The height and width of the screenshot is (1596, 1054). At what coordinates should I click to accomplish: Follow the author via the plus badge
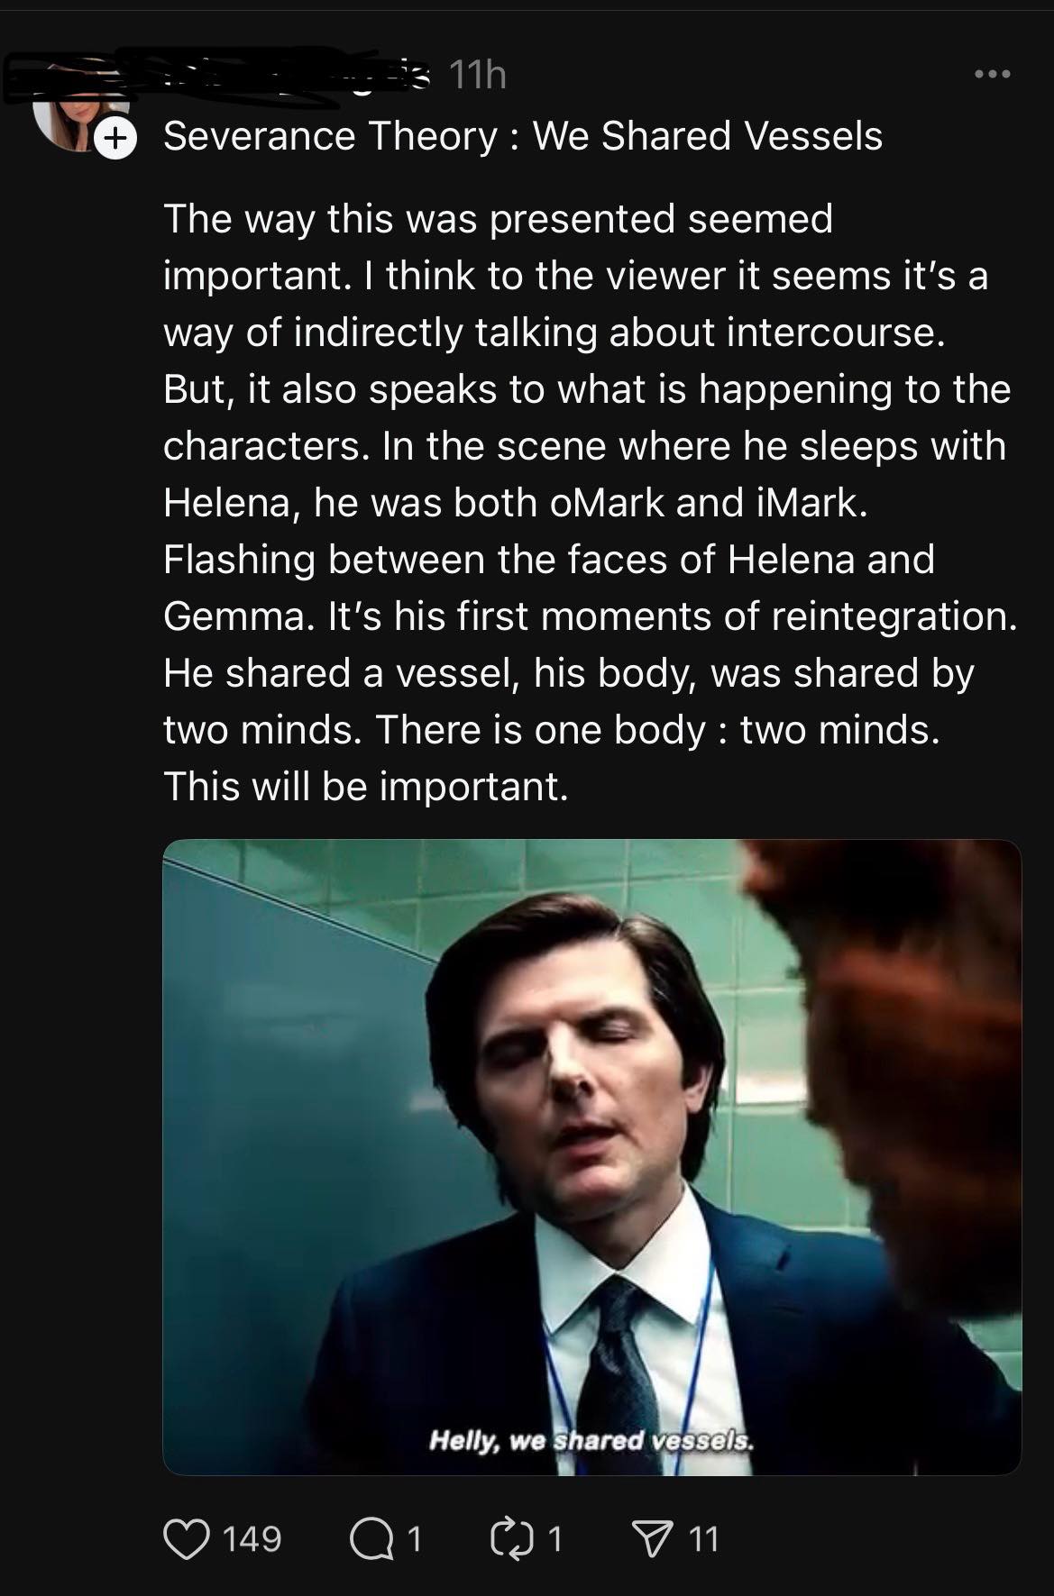point(115,139)
